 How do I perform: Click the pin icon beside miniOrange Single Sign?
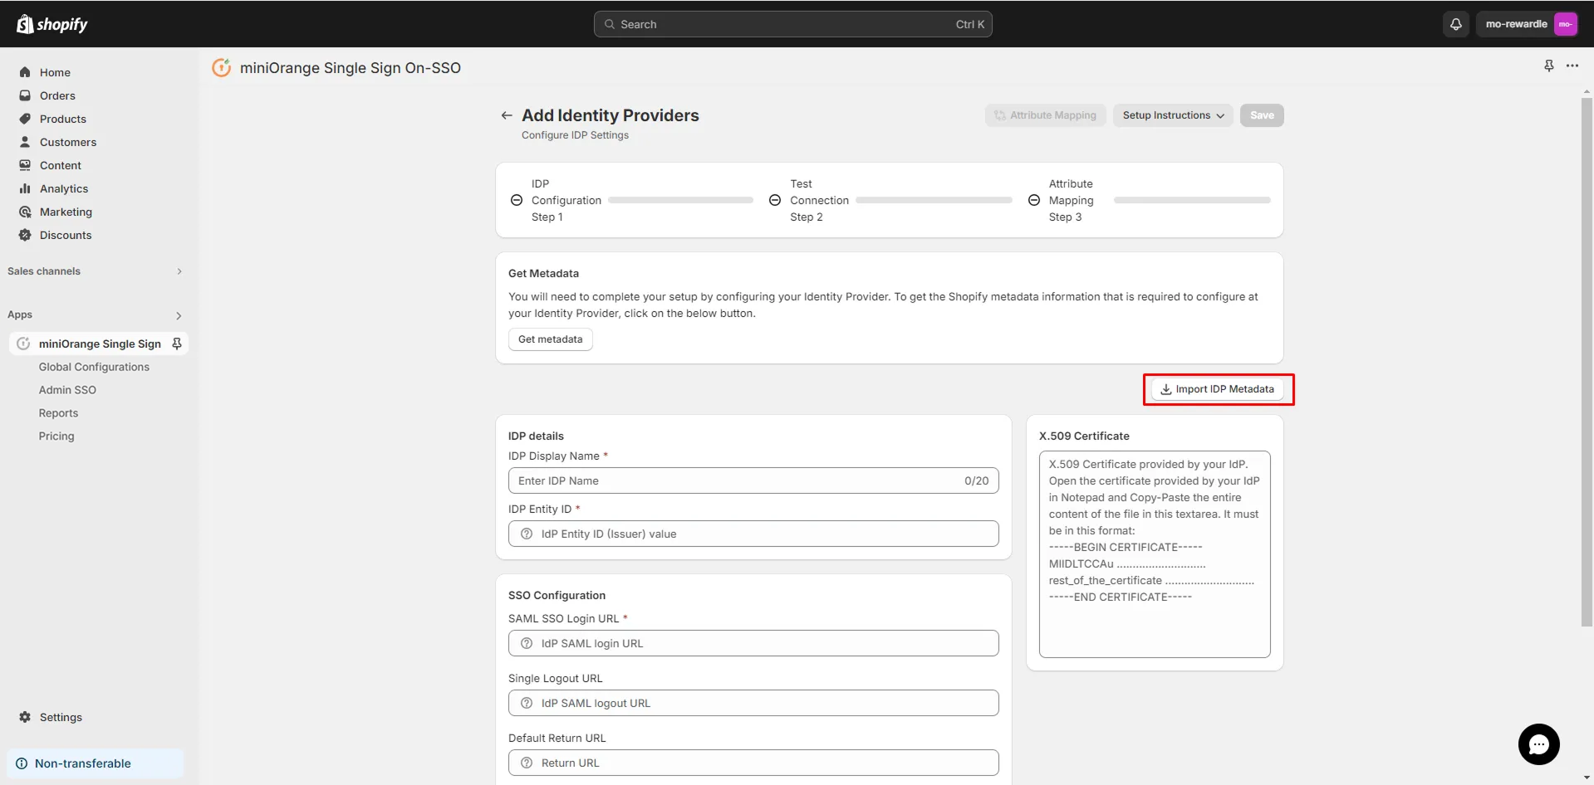tap(176, 343)
